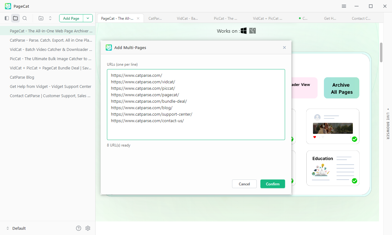Click the https://www.catparse.com/contact-us/ line

tap(147, 121)
